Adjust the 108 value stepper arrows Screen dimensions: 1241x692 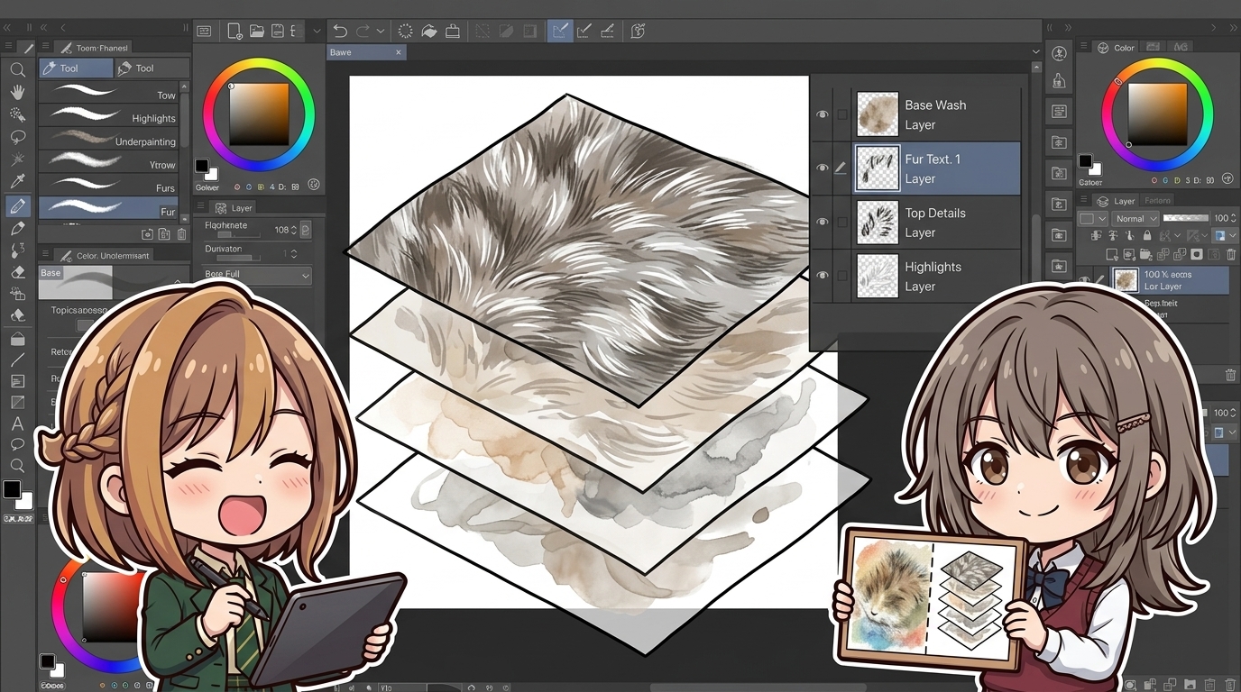294,231
